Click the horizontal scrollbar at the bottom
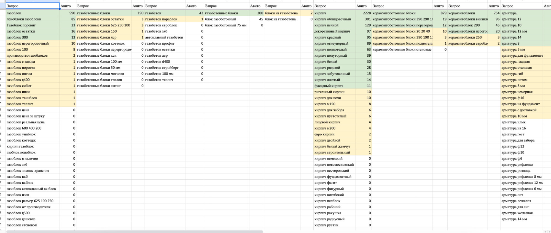This screenshot has width=551, height=233. (x=135, y=232)
